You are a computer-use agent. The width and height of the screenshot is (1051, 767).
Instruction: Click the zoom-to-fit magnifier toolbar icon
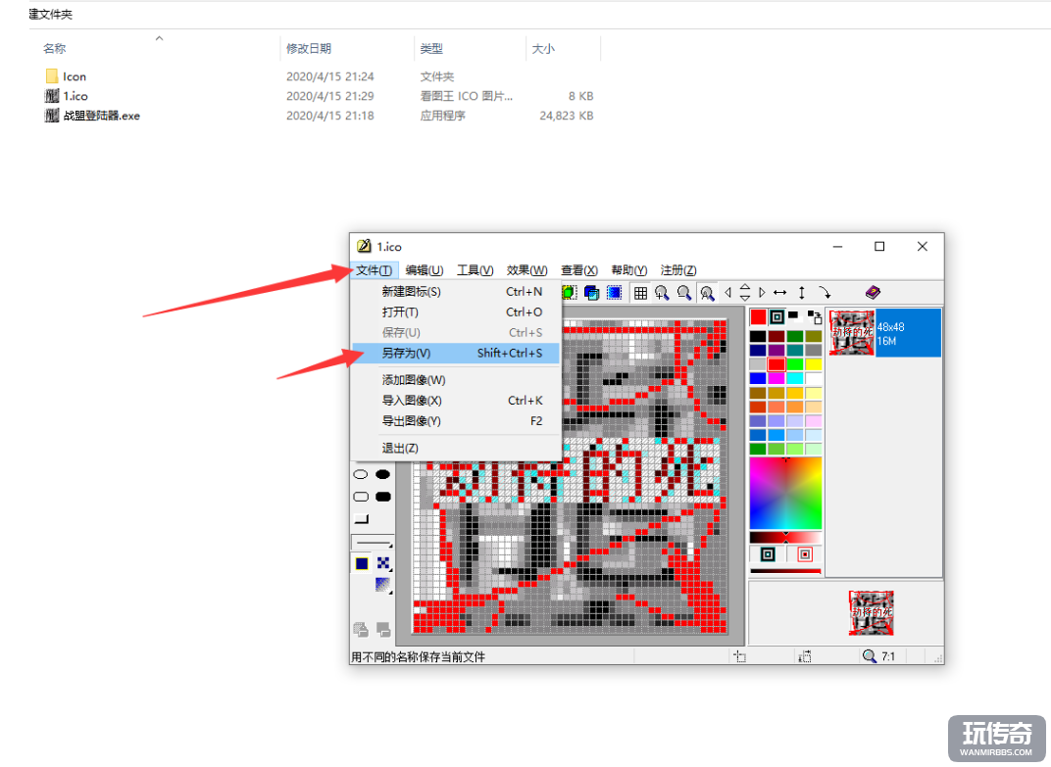pos(707,293)
